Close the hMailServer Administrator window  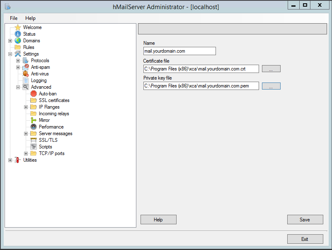[x=320, y=5]
